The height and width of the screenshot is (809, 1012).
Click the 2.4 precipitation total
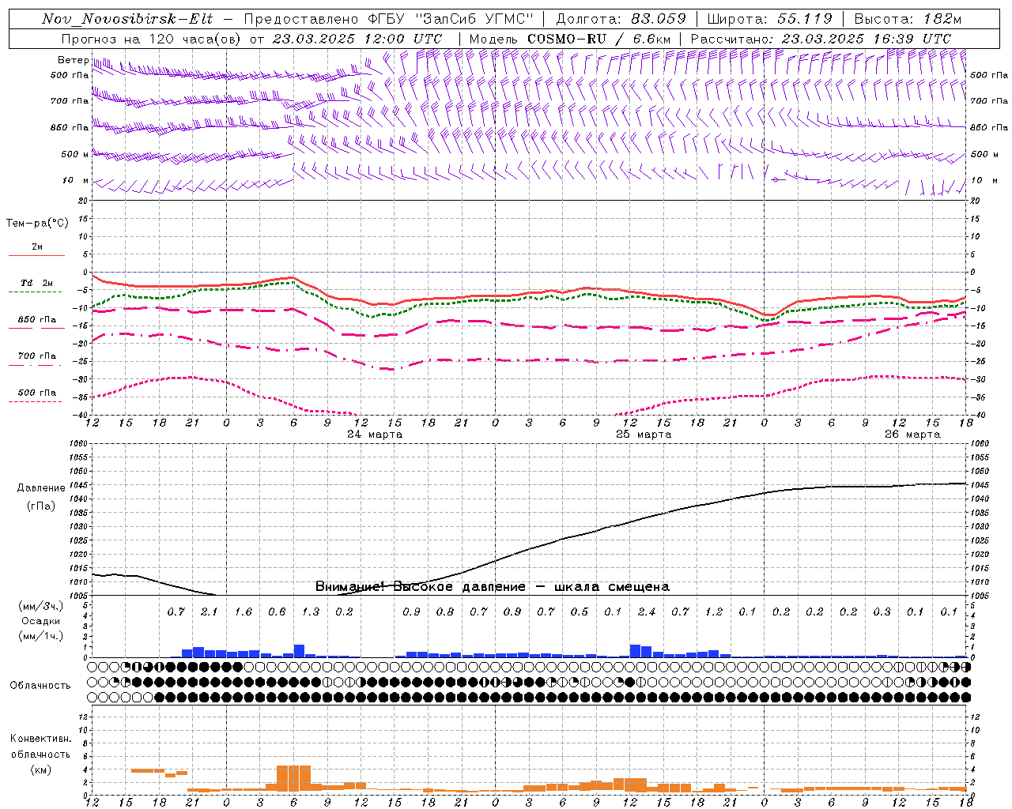(x=647, y=611)
